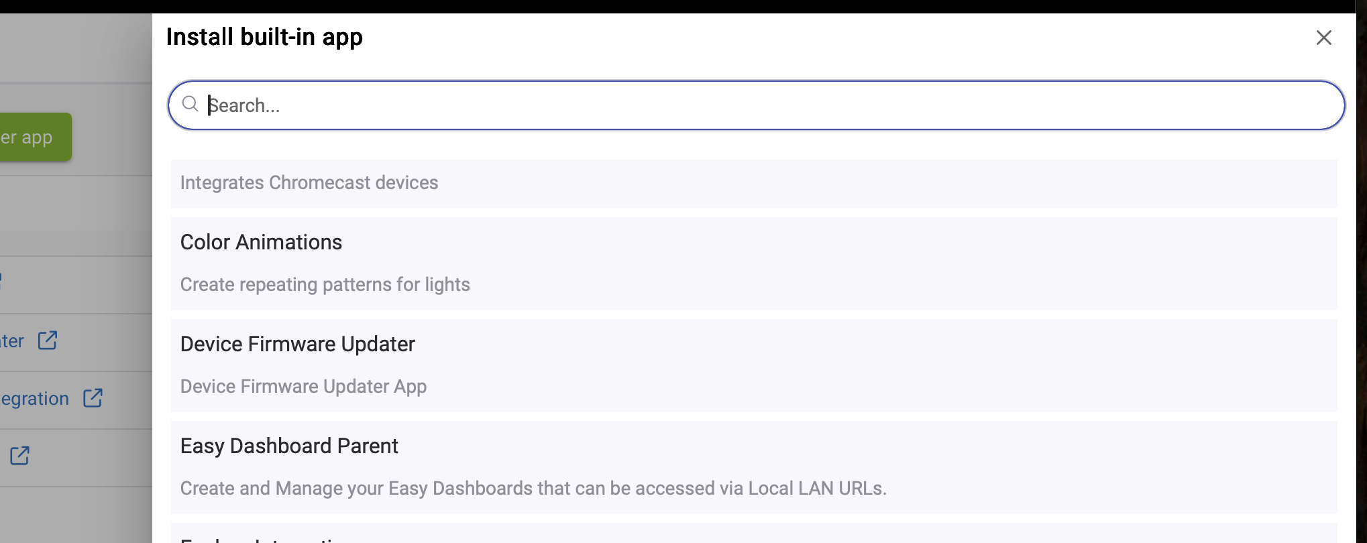Select Device Firmware Updater from the list
Image resolution: width=1367 pixels, height=543 pixels.
click(x=298, y=344)
